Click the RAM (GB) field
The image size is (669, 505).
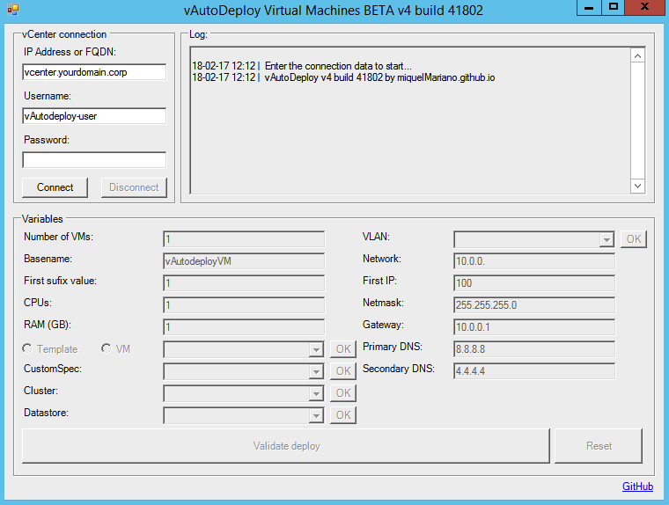click(x=244, y=327)
